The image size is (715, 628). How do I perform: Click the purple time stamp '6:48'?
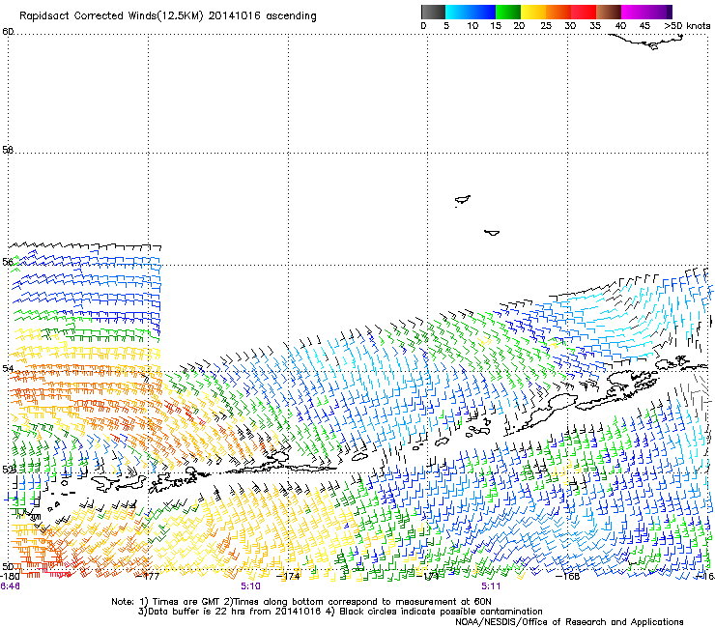tap(10, 586)
